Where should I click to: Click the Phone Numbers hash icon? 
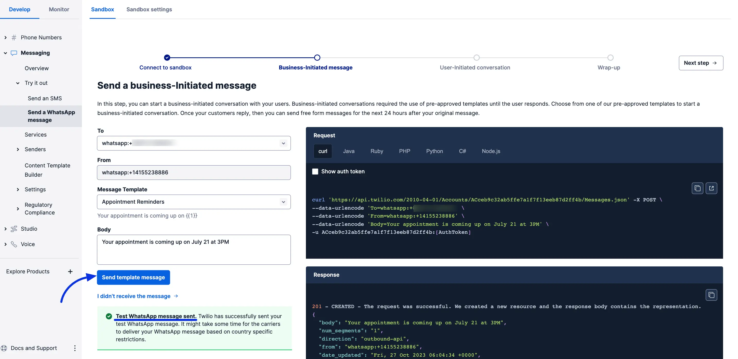click(x=14, y=38)
